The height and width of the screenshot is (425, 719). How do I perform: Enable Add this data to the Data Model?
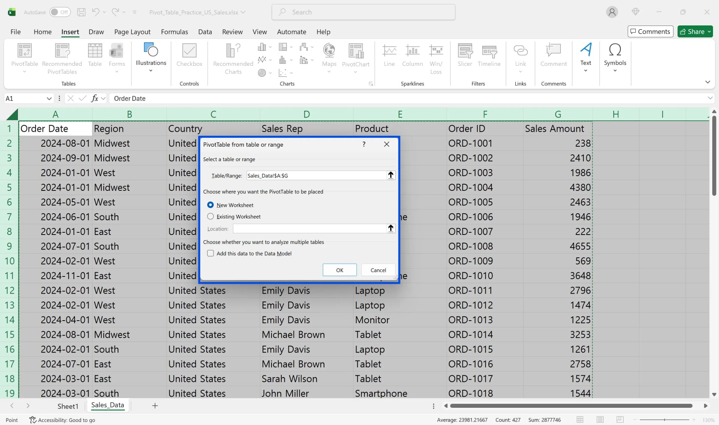(211, 253)
